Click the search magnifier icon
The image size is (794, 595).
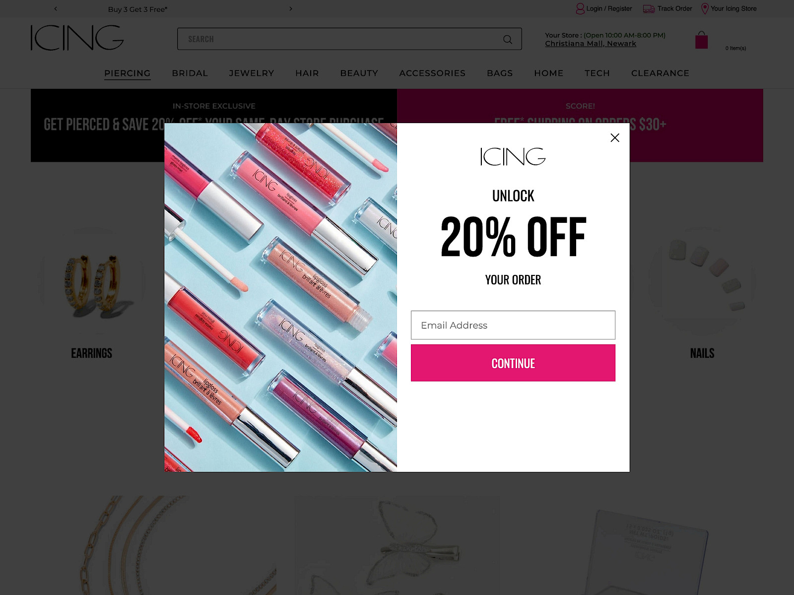tap(507, 39)
